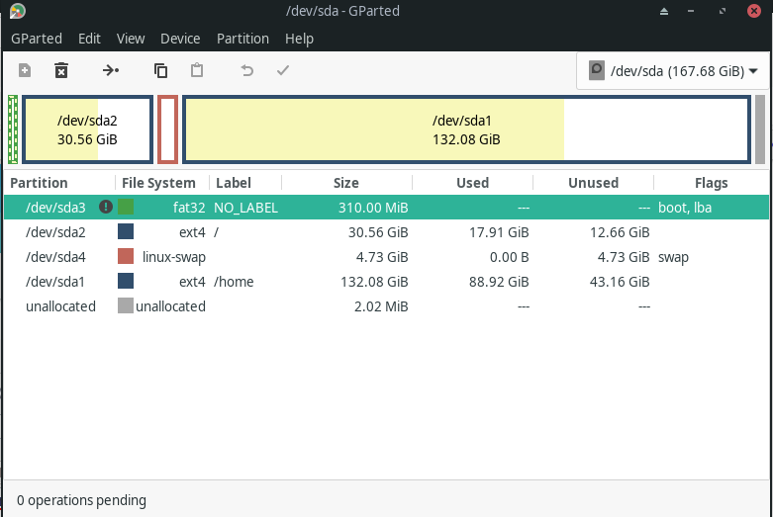Select the /dev/sda3 partition row
The image size is (773, 517).
pos(386,208)
